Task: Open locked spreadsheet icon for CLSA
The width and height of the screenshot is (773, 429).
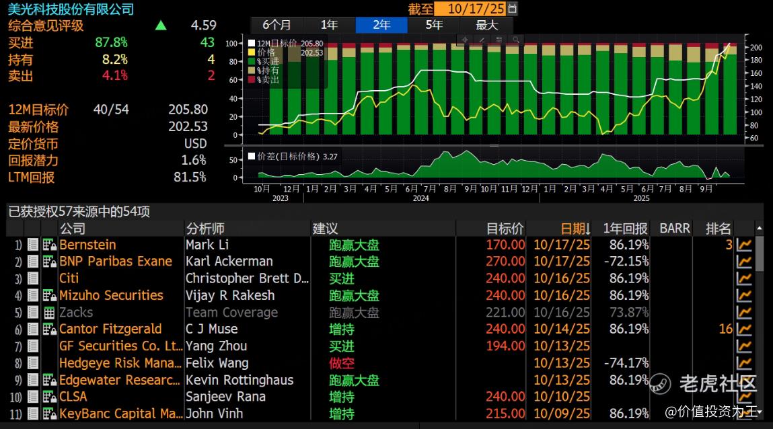Action: [49, 397]
